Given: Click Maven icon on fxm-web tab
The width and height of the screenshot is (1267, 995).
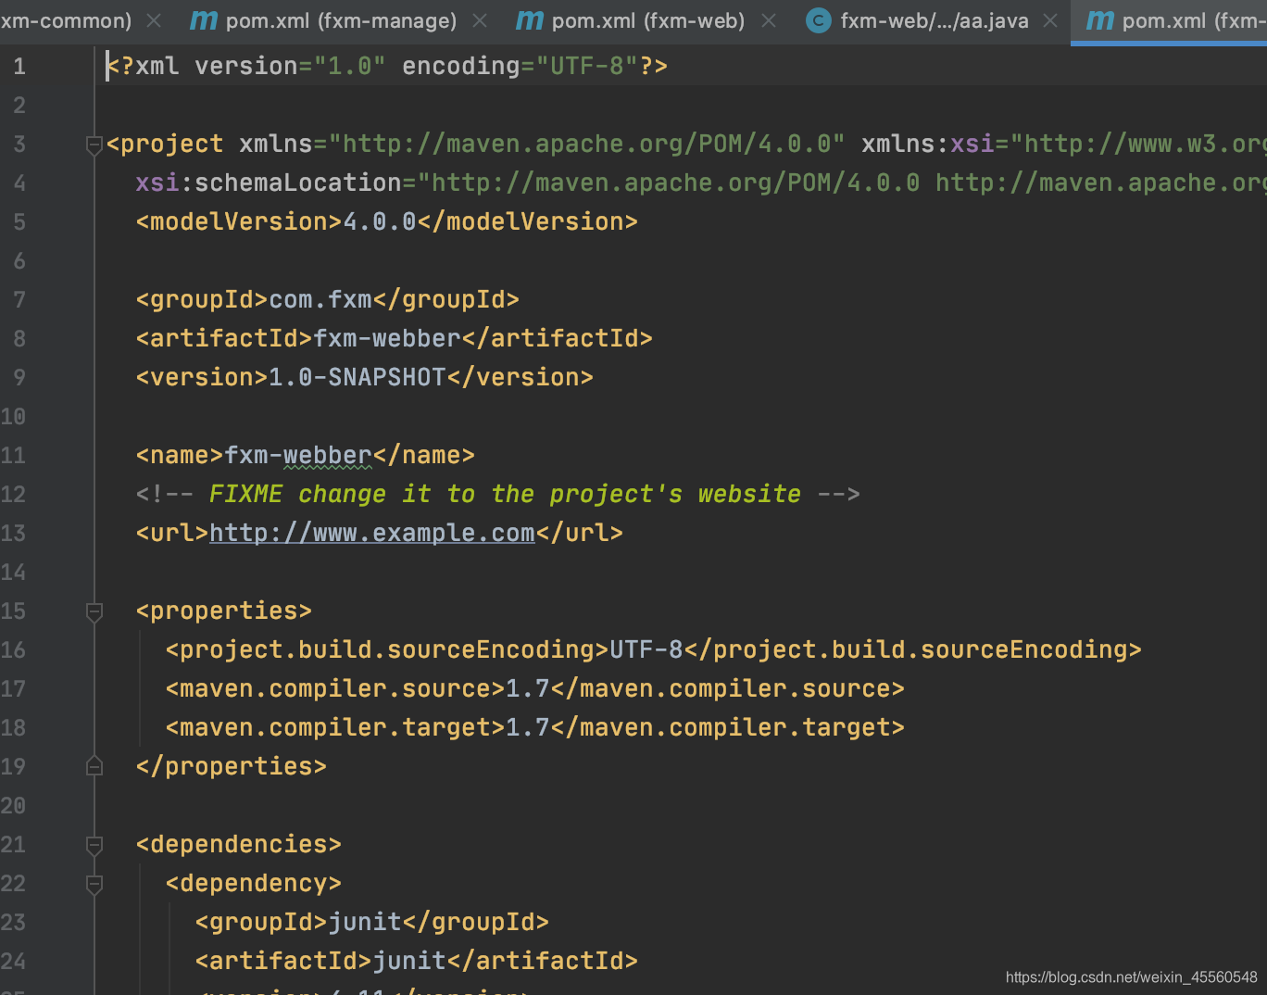Looking at the screenshot, I should click(529, 20).
